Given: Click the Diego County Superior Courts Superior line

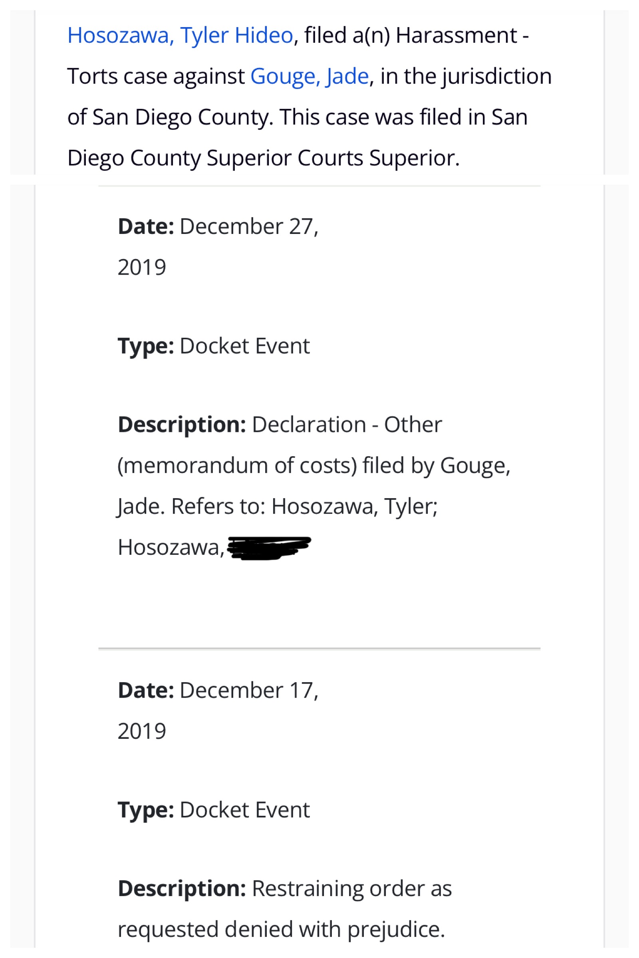Looking at the screenshot, I should point(263,158).
